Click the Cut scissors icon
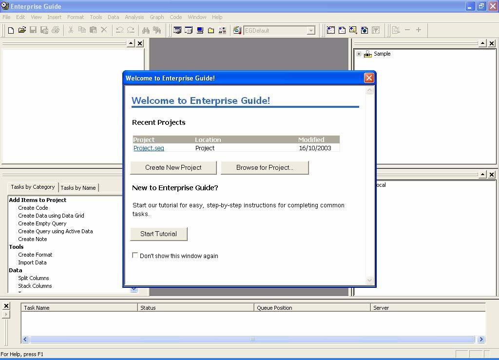499x360 pixels. point(71,30)
